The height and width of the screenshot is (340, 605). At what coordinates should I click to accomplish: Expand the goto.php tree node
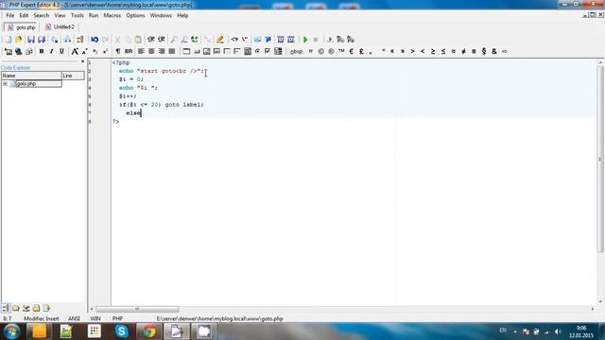click(x=5, y=84)
